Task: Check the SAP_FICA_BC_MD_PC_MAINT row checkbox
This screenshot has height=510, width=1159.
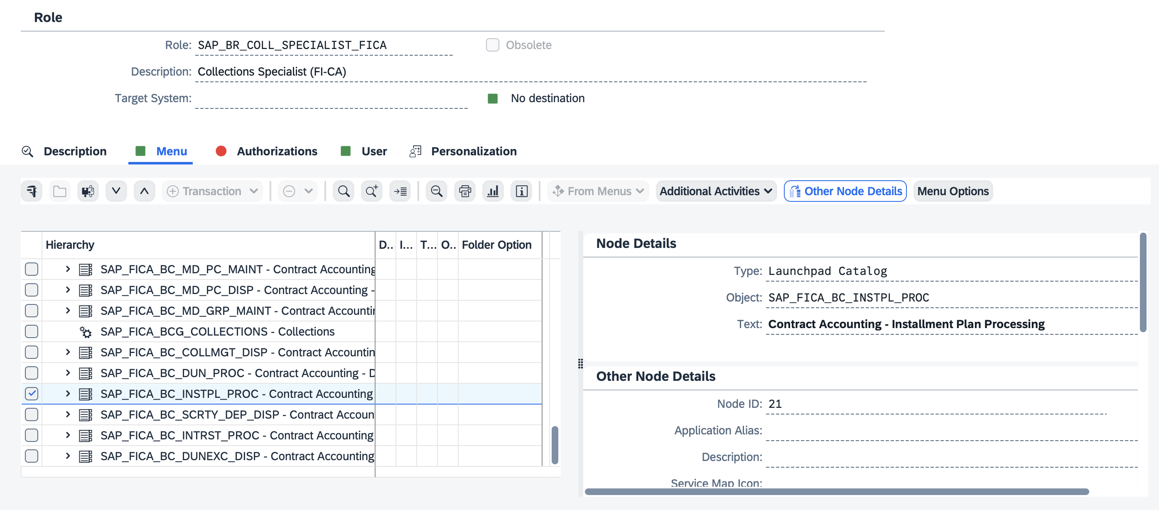Action: (32, 270)
